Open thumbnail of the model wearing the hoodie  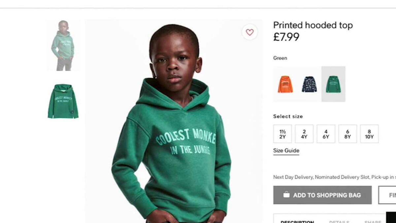(x=63, y=45)
